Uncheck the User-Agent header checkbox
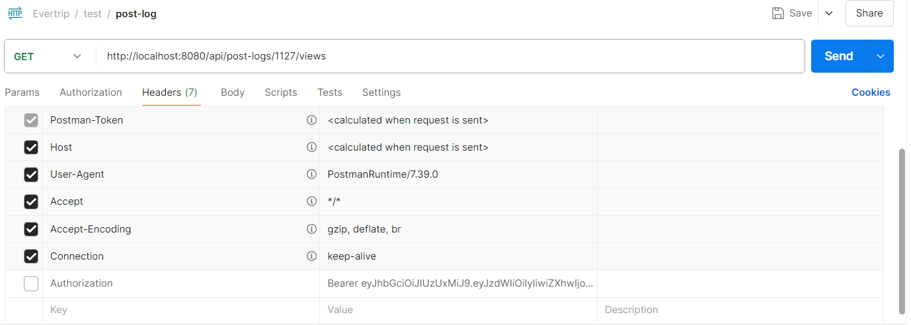The image size is (911, 325). click(x=31, y=174)
